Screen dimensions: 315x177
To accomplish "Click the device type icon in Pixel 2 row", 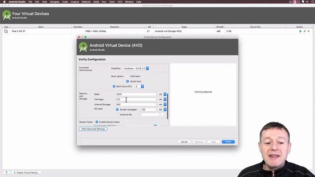I will [x=6, y=31].
